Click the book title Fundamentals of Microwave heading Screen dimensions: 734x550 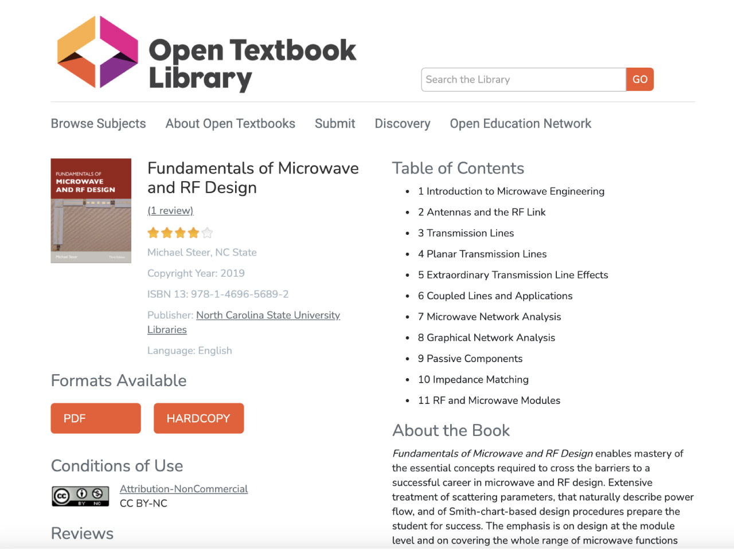point(253,178)
